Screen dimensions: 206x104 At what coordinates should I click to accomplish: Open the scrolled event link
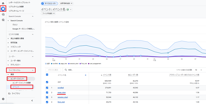pyautogui.click(x=61, y=88)
